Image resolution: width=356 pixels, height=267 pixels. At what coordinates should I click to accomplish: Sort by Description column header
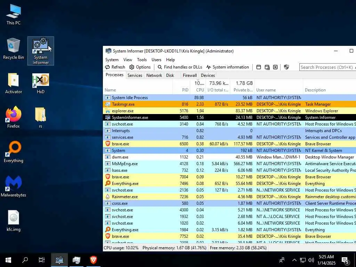click(330, 90)
